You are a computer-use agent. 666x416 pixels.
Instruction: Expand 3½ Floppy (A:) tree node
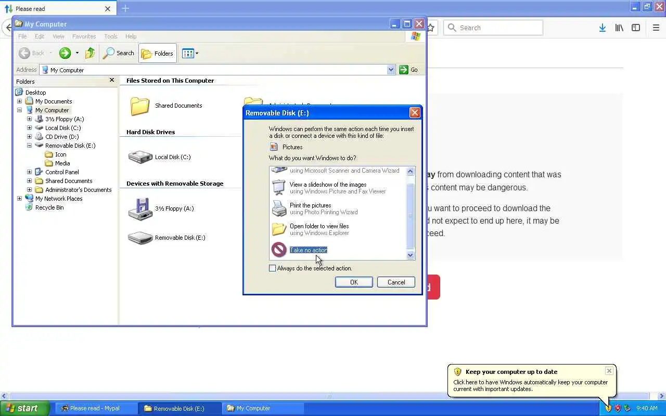click(30, 119)
